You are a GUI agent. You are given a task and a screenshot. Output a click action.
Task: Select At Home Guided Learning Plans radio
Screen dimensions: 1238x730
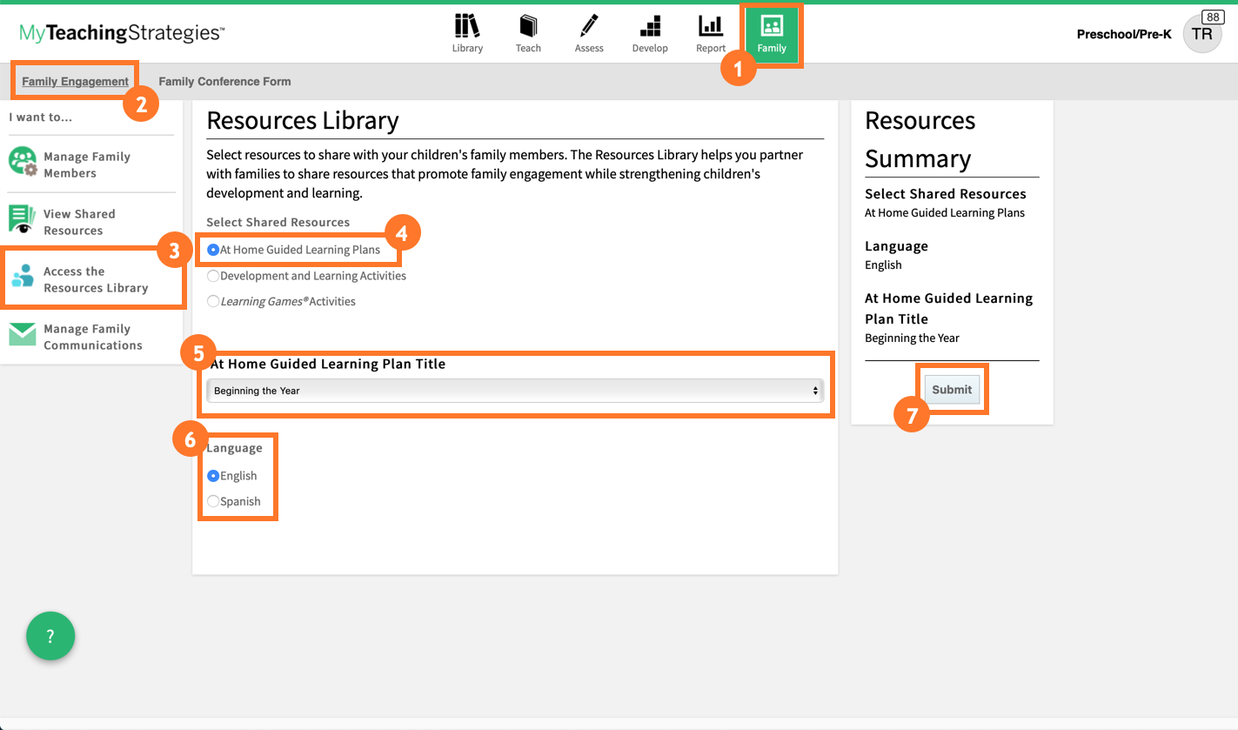point(213,250)
